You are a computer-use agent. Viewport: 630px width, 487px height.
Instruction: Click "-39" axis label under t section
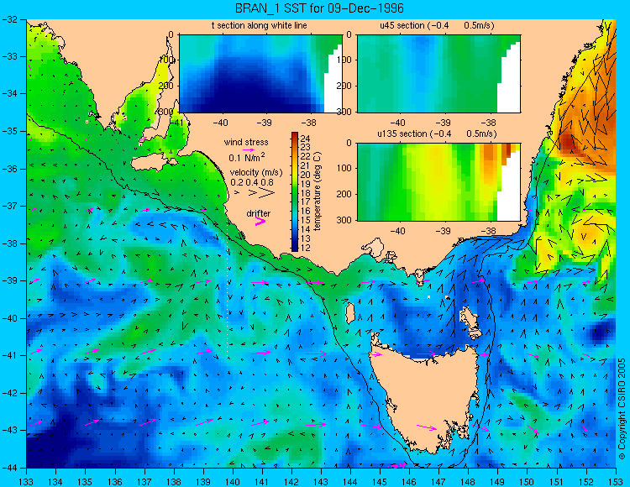(264, 123)
